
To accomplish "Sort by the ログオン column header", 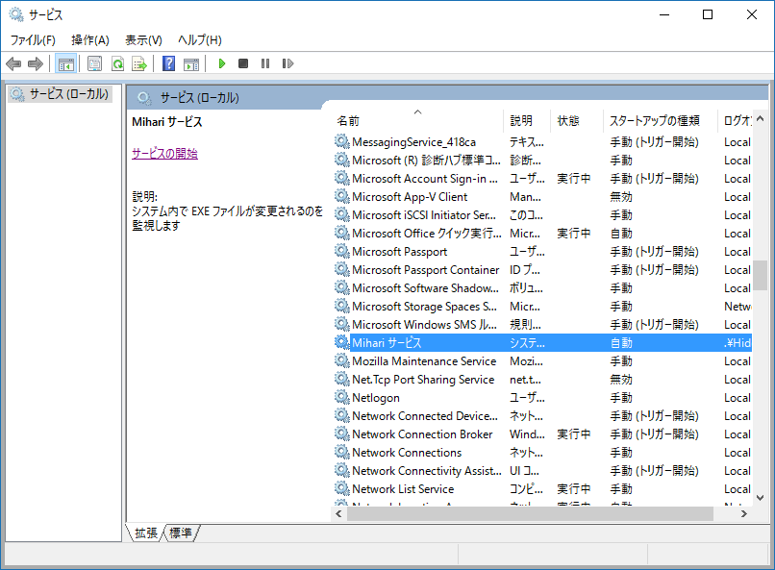I will click(736, 120).
